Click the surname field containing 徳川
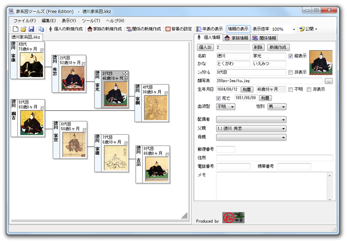This screenshot has height=242, width=347. tap(233, 56)
